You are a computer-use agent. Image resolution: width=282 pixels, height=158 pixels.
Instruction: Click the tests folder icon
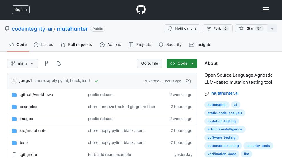coord(14,143)
